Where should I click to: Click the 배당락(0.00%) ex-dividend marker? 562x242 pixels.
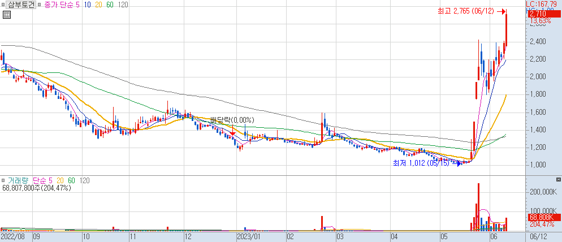tap(232, 120)
